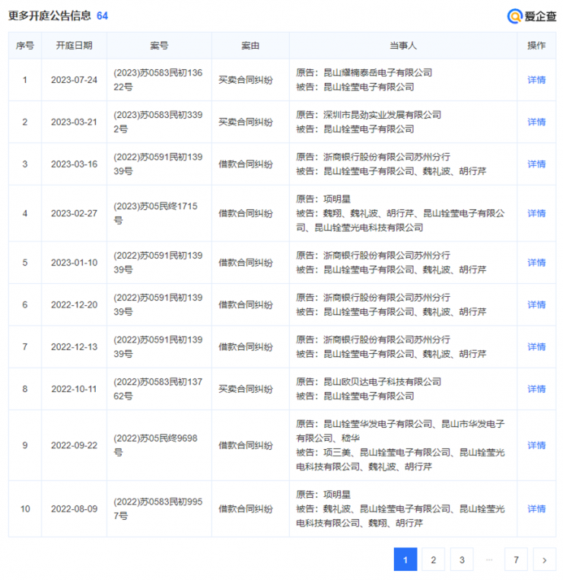Open 详情 for row 8 dated 2022-10-11
563x580 pixels.
(x=536, y=389)
